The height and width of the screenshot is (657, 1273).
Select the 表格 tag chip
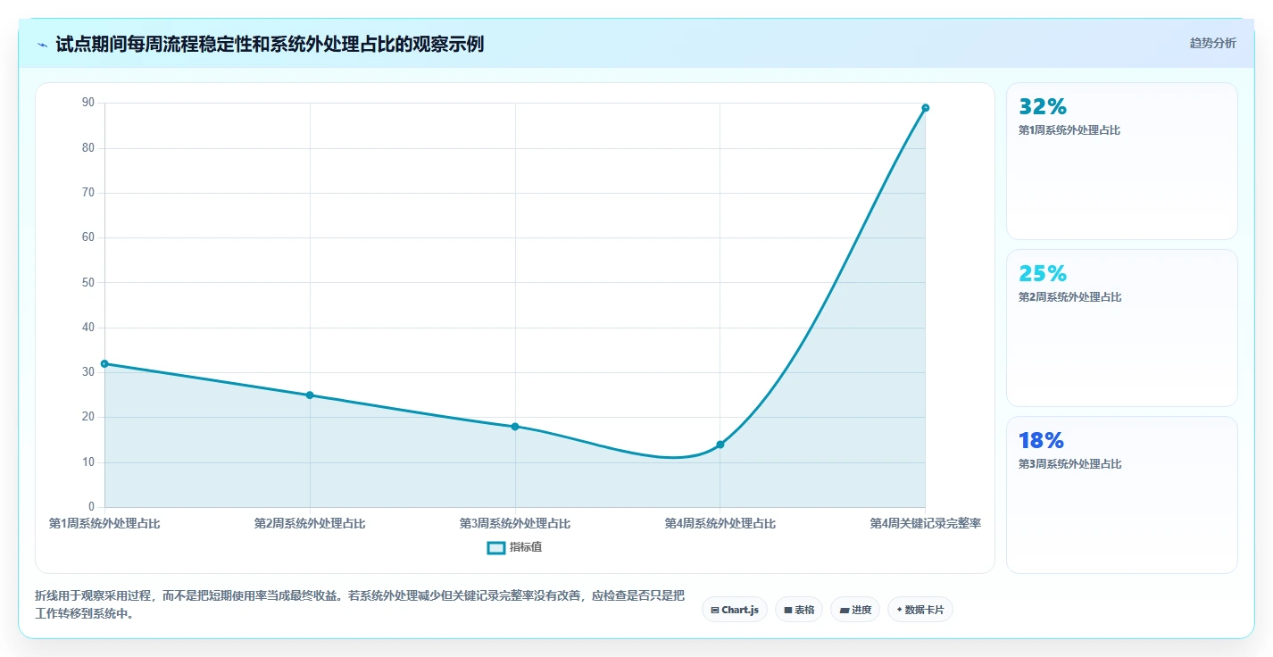click(798, 610)
